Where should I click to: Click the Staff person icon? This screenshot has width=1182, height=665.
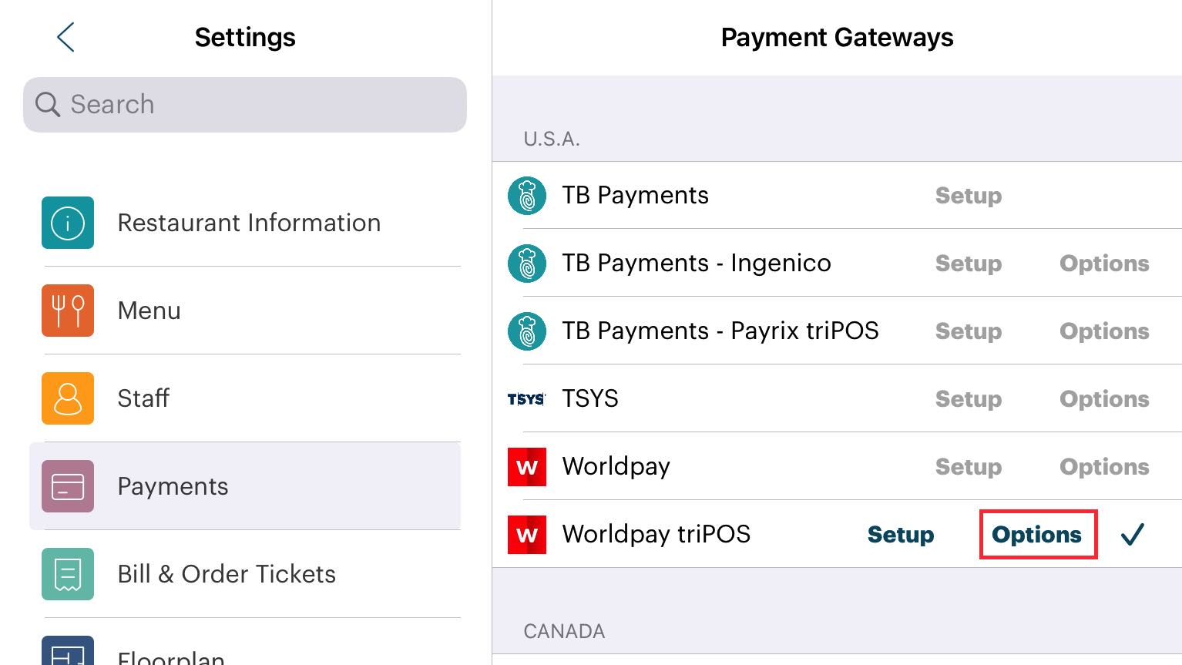pos(68,398)
